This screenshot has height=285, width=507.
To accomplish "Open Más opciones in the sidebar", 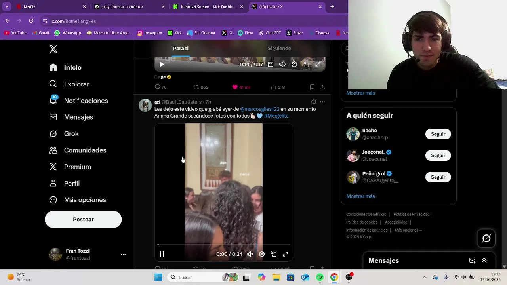I will pos(78,200).
